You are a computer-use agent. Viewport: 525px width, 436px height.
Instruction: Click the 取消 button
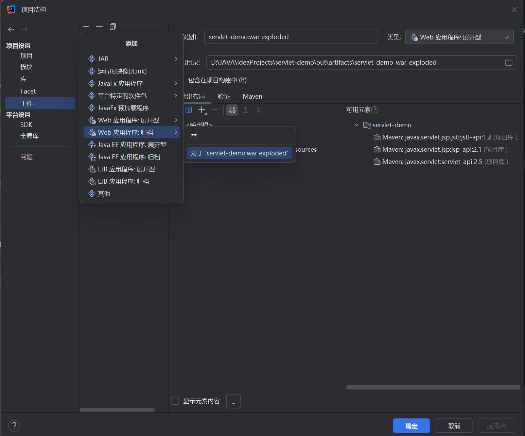(x=454, y=426)
